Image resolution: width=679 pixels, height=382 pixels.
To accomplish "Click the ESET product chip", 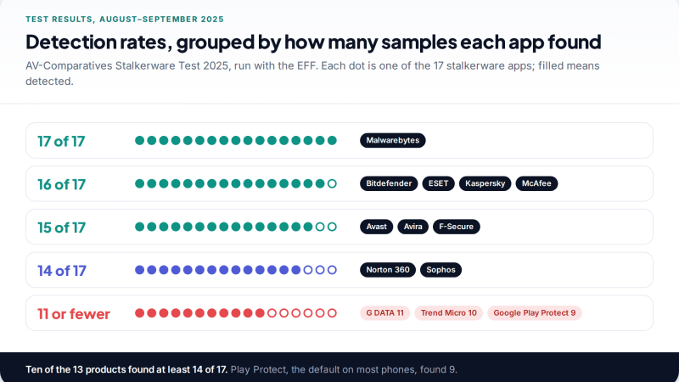I will (x=438, y=183).
